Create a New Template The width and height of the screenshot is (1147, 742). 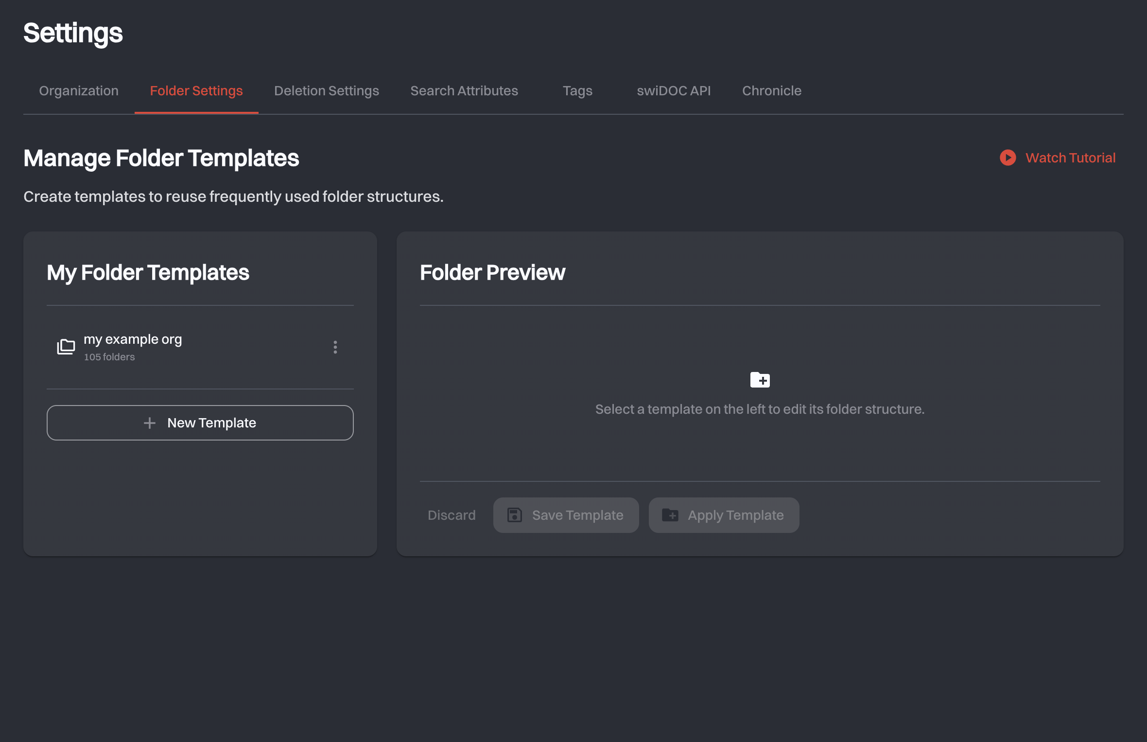click(200, 423)
